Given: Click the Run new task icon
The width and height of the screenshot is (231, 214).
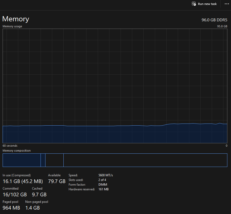Looking at the screenshot, I should (x=194, y=4).
